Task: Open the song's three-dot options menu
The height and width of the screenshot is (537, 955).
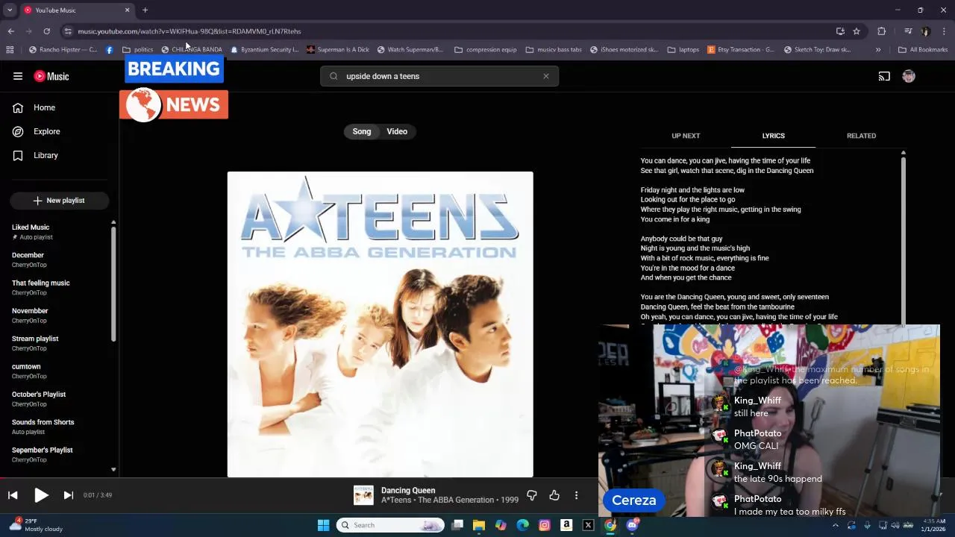Action: click(x=576, y=495)
